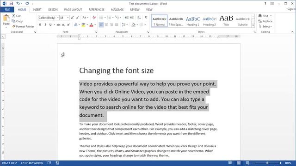Screen dimensions: 296x166
Task: Undo the last action
Action: pos(18,3)
